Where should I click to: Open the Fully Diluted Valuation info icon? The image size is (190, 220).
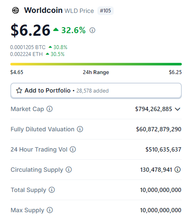click(x=80, y=129)
